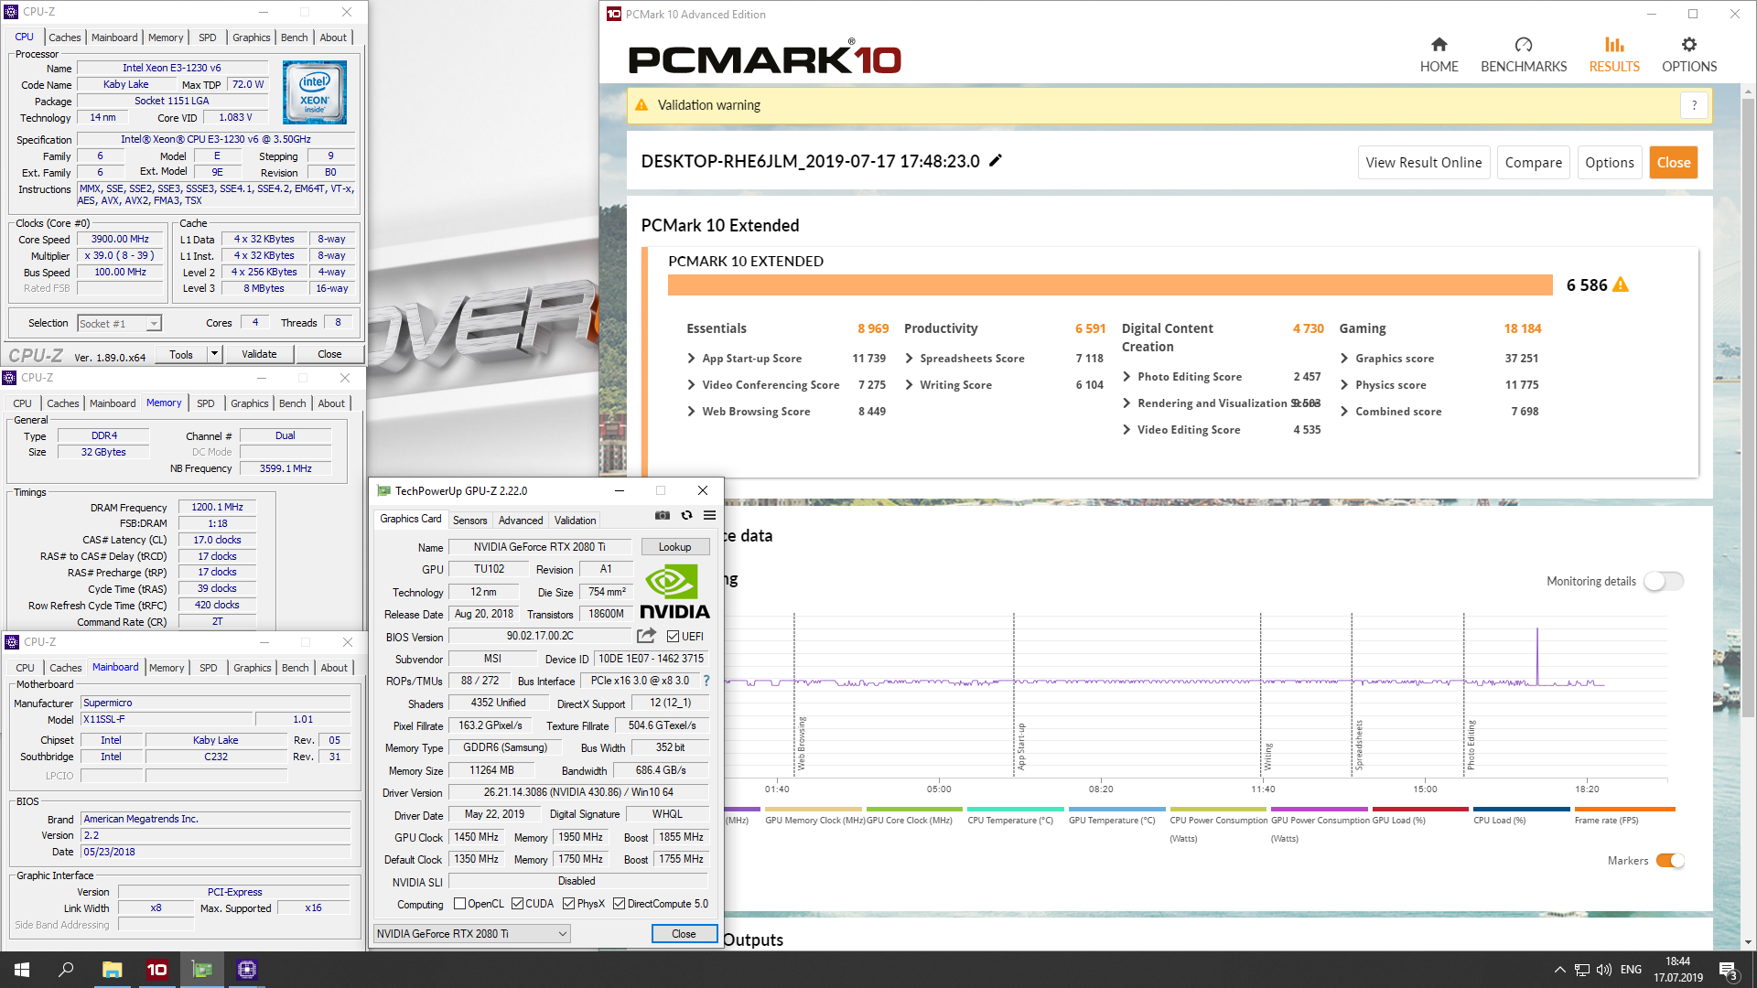The height and width of the screenshot is (988, 1757).
Task: Switch to CPU-Z taskbar icon
Action: pyautogui.click(x=246, y=970)
